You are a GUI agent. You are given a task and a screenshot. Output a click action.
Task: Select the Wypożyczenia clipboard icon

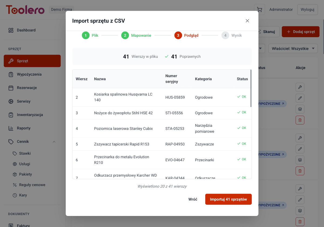[x=11, y=74]
